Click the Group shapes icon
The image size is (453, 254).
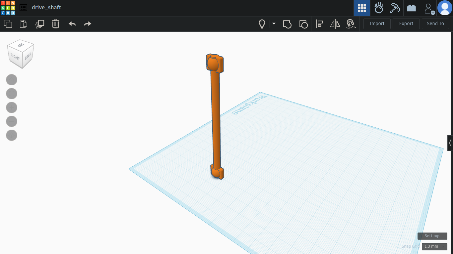287,24
